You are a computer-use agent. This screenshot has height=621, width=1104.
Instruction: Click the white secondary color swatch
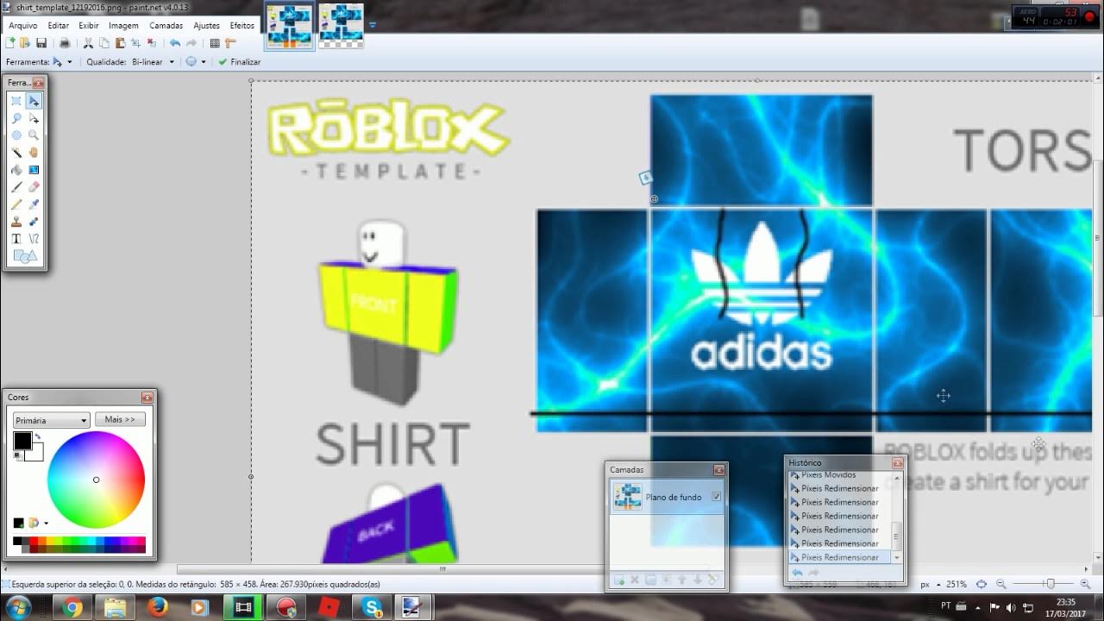pos(36,454)
